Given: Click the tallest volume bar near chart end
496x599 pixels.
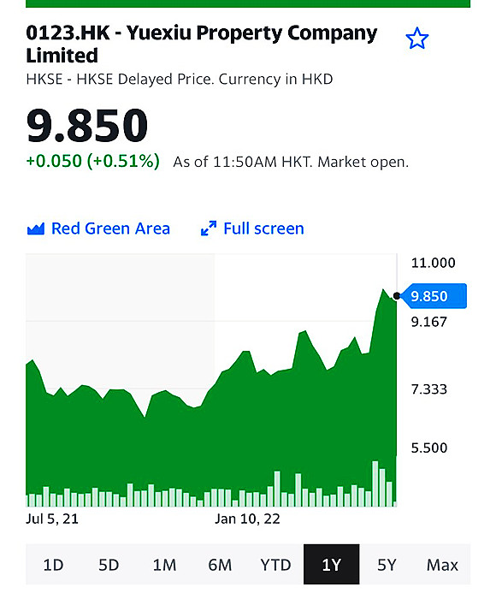Looking at the screenshot, I should pyautogui.click(x=375, y=483).
